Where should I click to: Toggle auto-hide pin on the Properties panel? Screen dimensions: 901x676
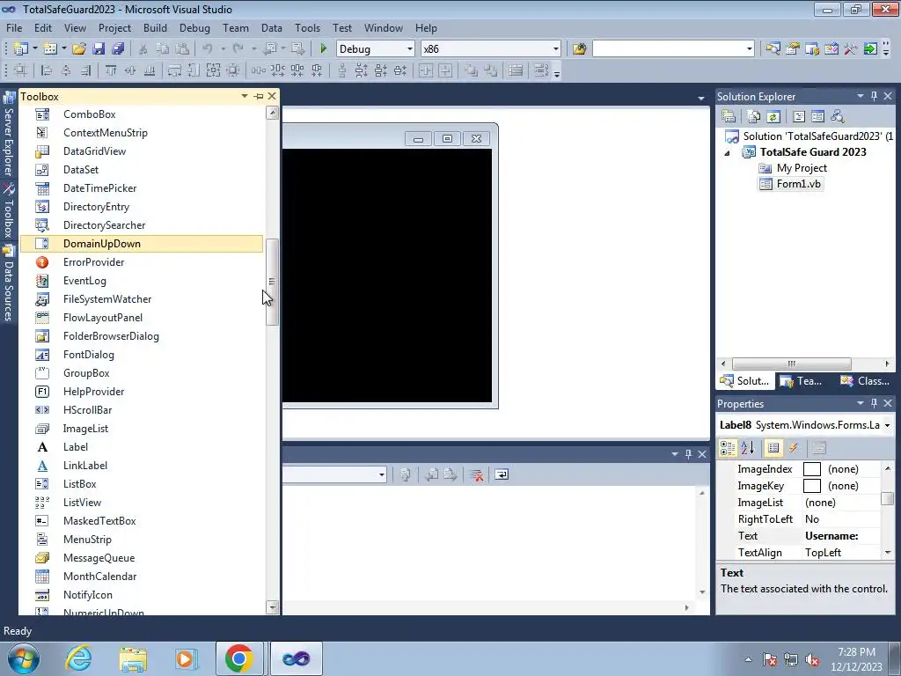coord(874,403)
